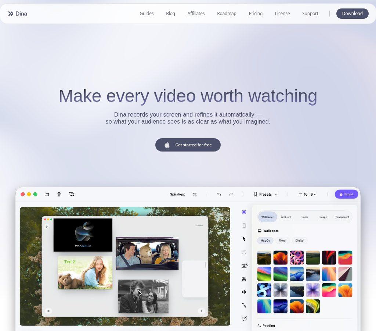
Task: Choose the dark red abstract wallpaper
Action: [x=329, y=257]
